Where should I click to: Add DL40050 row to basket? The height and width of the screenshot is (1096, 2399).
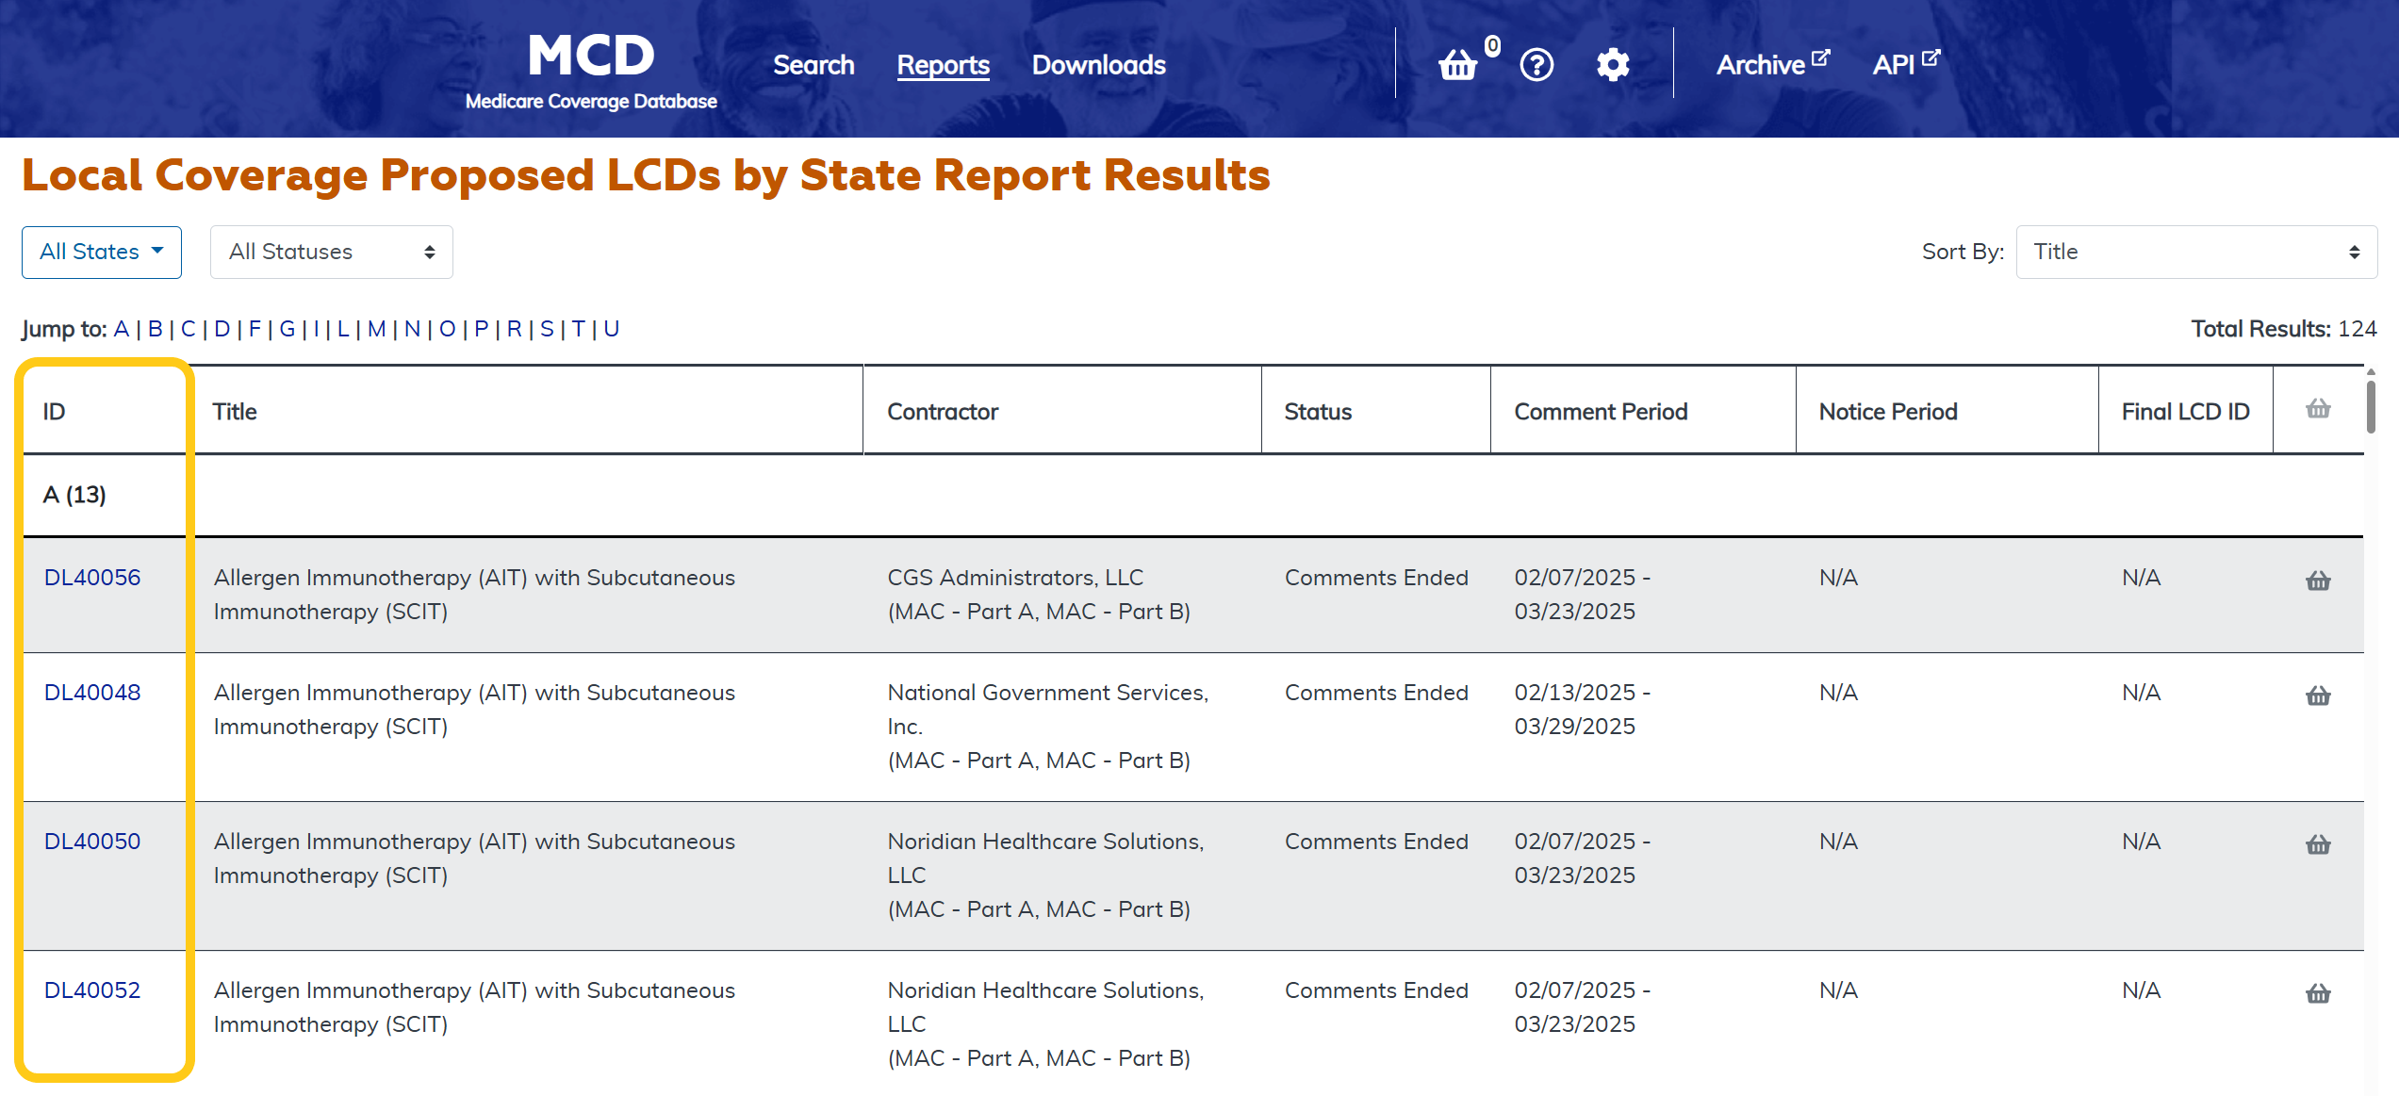(x=2318, y=844)
